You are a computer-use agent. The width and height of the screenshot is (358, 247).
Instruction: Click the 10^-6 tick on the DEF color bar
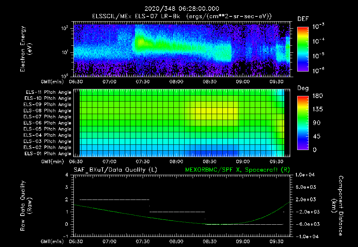pyautogui.click(x=318, y=70)
